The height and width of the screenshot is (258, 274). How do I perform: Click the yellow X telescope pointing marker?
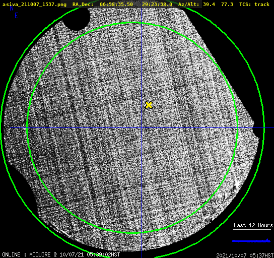[x=149, y=105]
